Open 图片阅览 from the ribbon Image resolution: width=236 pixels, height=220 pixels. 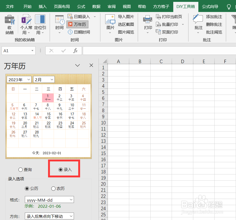[126, 31]
